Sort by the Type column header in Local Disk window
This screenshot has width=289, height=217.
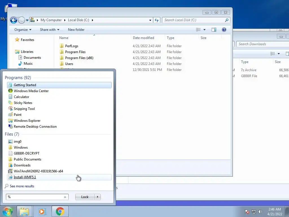[182, 38]
